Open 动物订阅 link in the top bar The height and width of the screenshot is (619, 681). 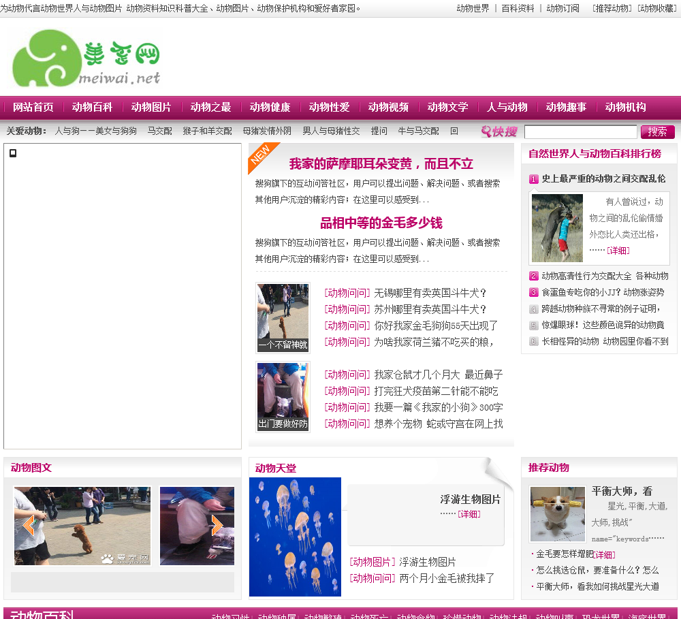tap(563, 8)
